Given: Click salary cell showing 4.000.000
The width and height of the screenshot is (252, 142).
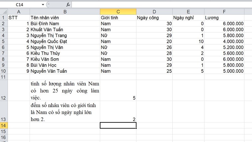Looking at the screenshot, I should tap(224, 41).
